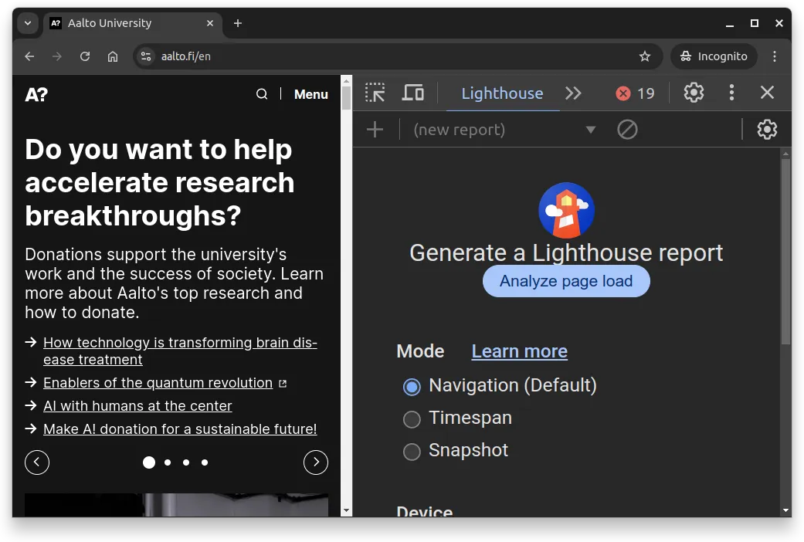804x542 pixels.
Task: Switch to the Lighthouse panel tab
Action: pyautogui.click(x=502, y=93)
